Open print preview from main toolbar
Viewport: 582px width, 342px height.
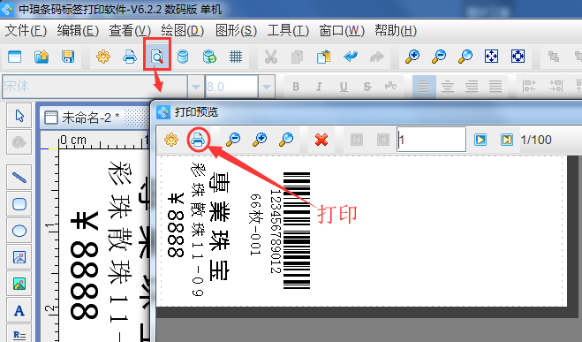click(x=157, y=57)
